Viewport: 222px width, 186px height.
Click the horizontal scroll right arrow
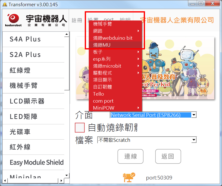point(61,181)
